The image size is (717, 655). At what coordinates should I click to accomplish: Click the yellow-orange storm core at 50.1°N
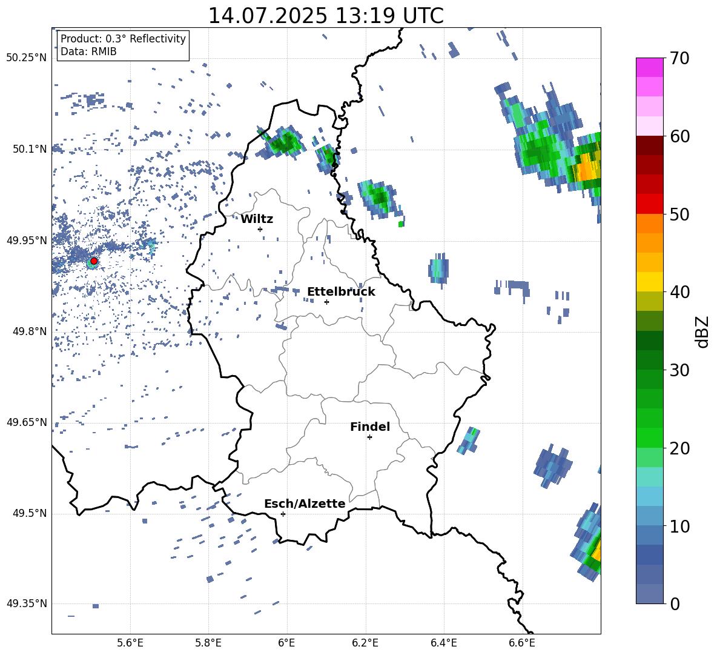point(587,168)
